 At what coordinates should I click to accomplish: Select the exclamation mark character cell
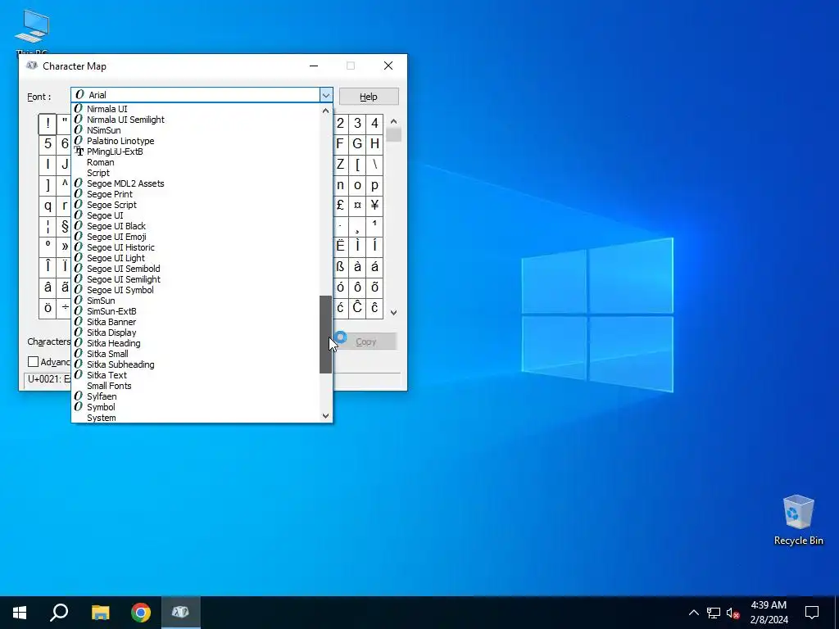pyautogui.click(x=48, y=124)
